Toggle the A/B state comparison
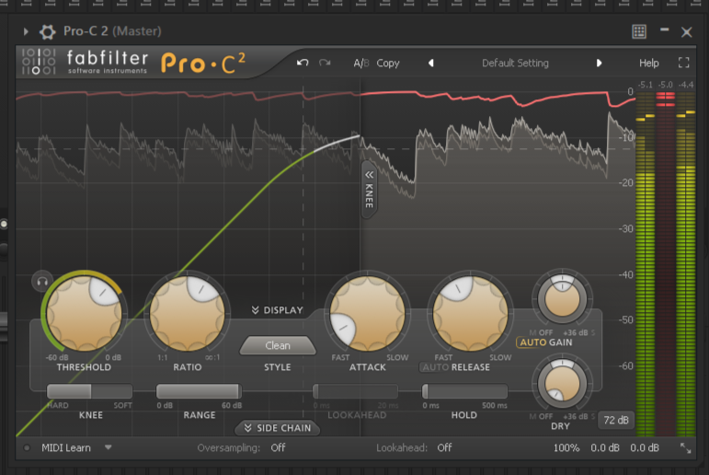Viewport: 709px width, 475px height. [x=361, y=63]
